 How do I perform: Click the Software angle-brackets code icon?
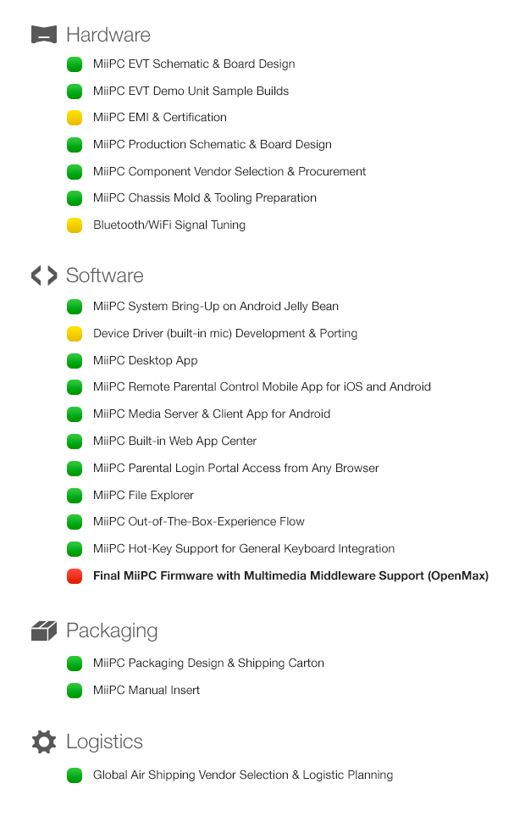point(44,275)
